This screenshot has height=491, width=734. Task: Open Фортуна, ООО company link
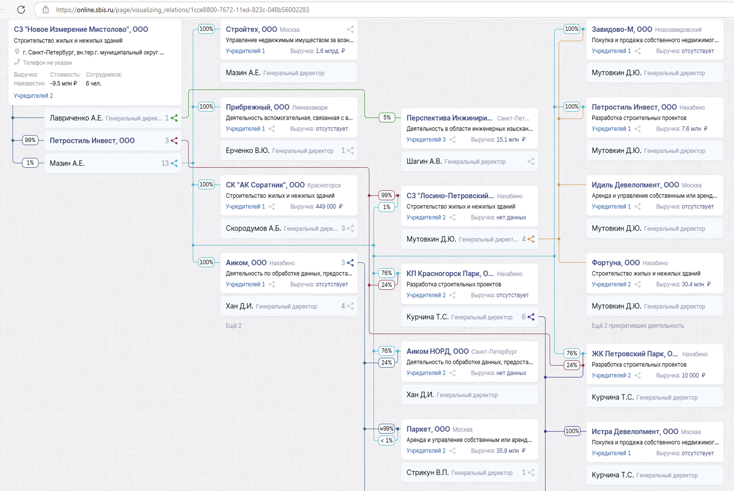pos(616,263)
